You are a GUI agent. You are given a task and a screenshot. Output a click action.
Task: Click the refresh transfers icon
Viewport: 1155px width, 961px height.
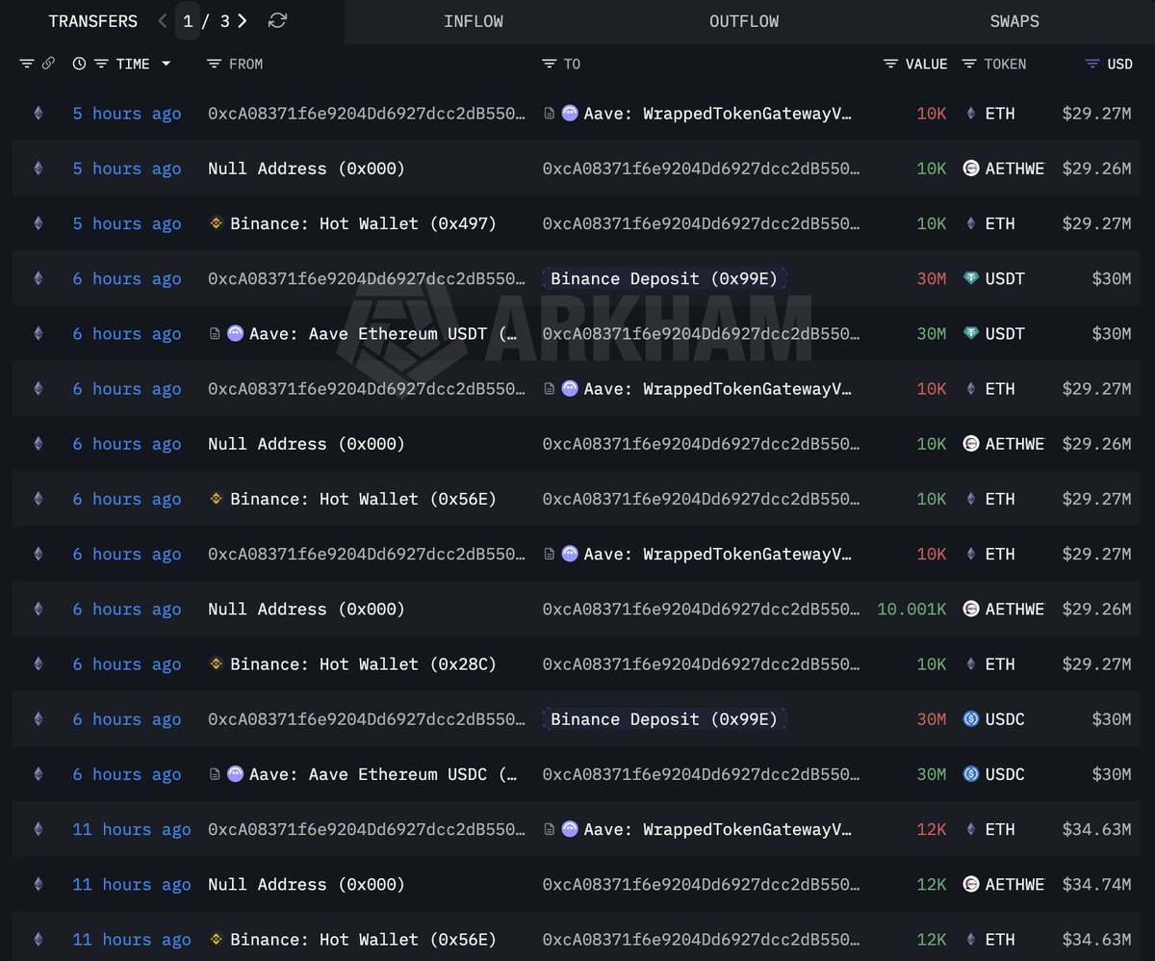[x=277, y=21]
